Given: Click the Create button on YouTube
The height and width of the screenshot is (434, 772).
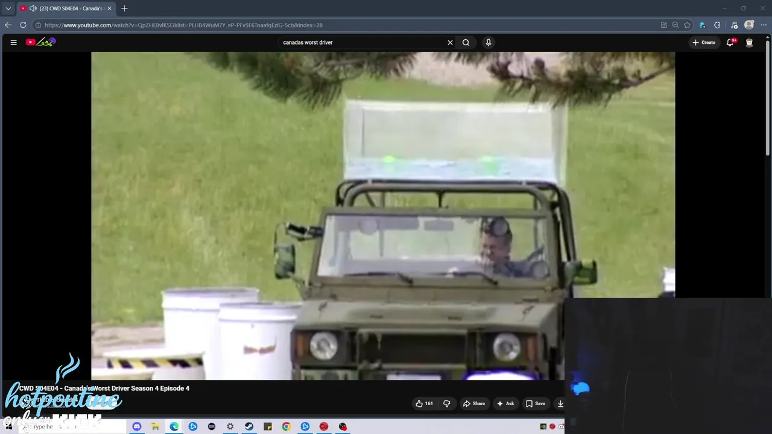Looking at the screenshot, I should (704, 42).
